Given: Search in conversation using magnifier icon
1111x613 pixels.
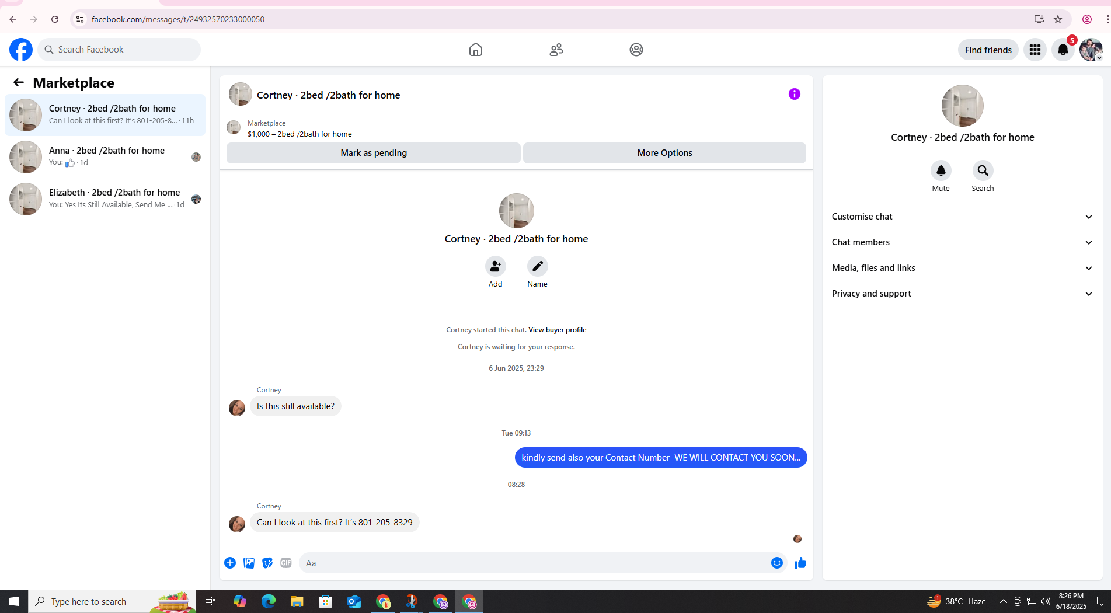Looking at the screenshot, I should click(x=983, y=170).
